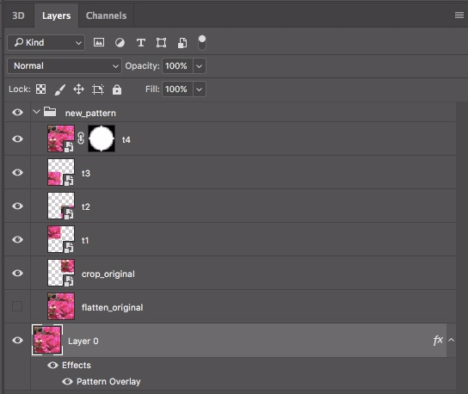468x394 pixels.
Task: Show the flatten_original layer
Action: (17, 306)
